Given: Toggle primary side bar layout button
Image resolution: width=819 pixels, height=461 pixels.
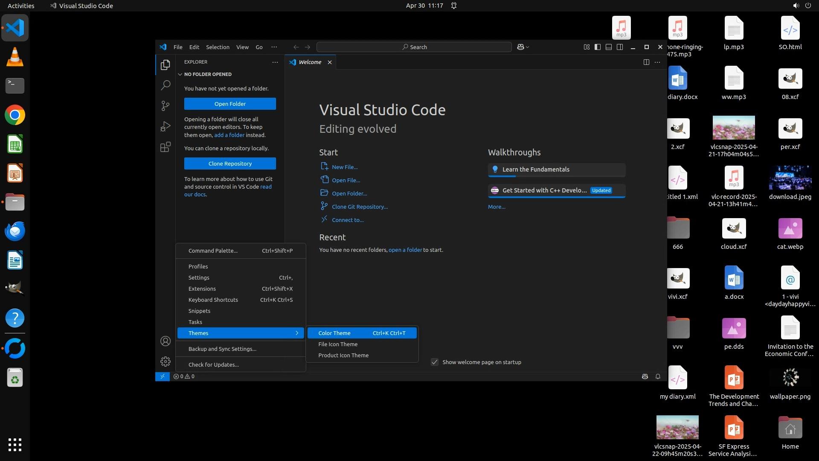Looking at the screenshot, I should click(x=598, y=47).
